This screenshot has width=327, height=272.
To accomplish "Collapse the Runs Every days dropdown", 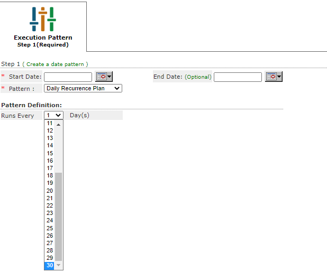I will coord(53,115).
